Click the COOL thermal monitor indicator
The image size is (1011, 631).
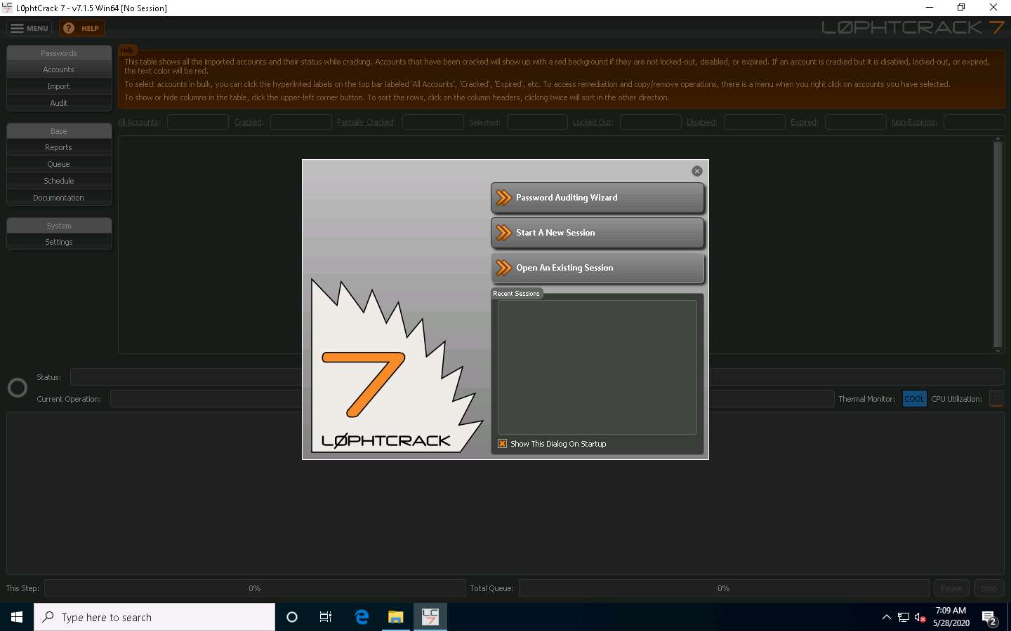click(914, 399)
